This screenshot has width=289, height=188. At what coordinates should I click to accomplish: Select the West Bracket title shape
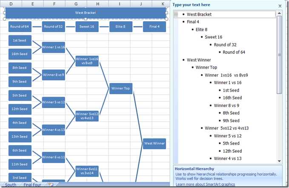(x=86, y=13)
